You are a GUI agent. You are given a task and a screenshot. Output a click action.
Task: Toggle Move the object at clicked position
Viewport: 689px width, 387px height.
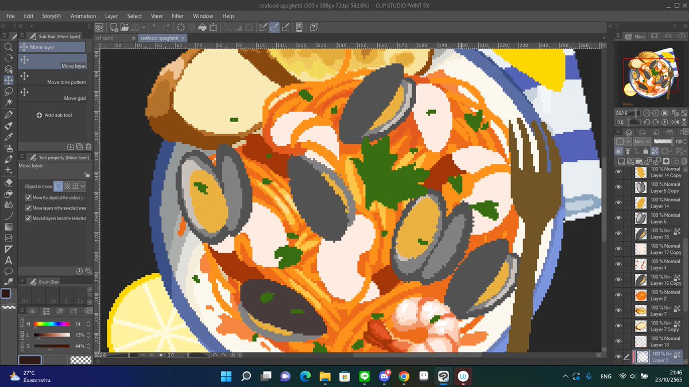29,197
